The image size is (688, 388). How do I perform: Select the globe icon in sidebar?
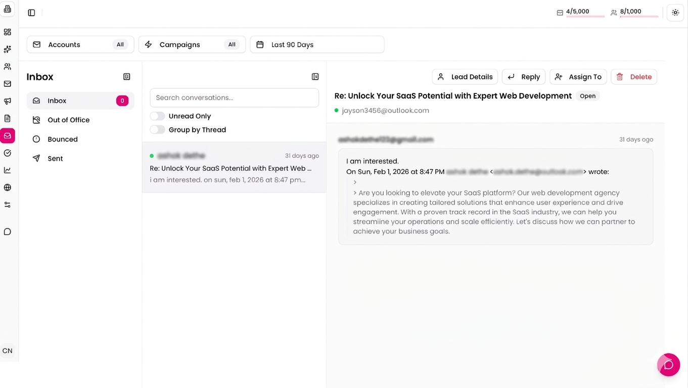click(x=7, y=187)
